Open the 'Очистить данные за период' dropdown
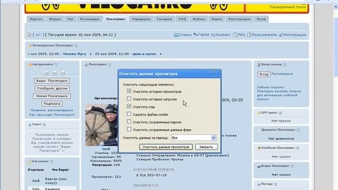The image size is (338, 190). (193, 138)
